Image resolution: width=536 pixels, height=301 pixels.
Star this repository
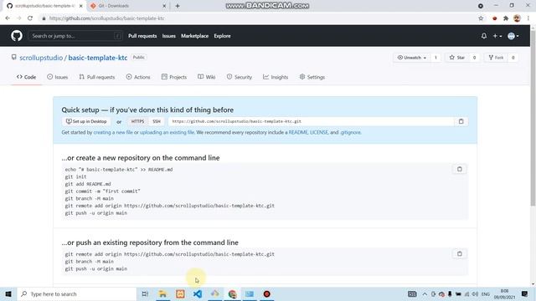point(457,58)
